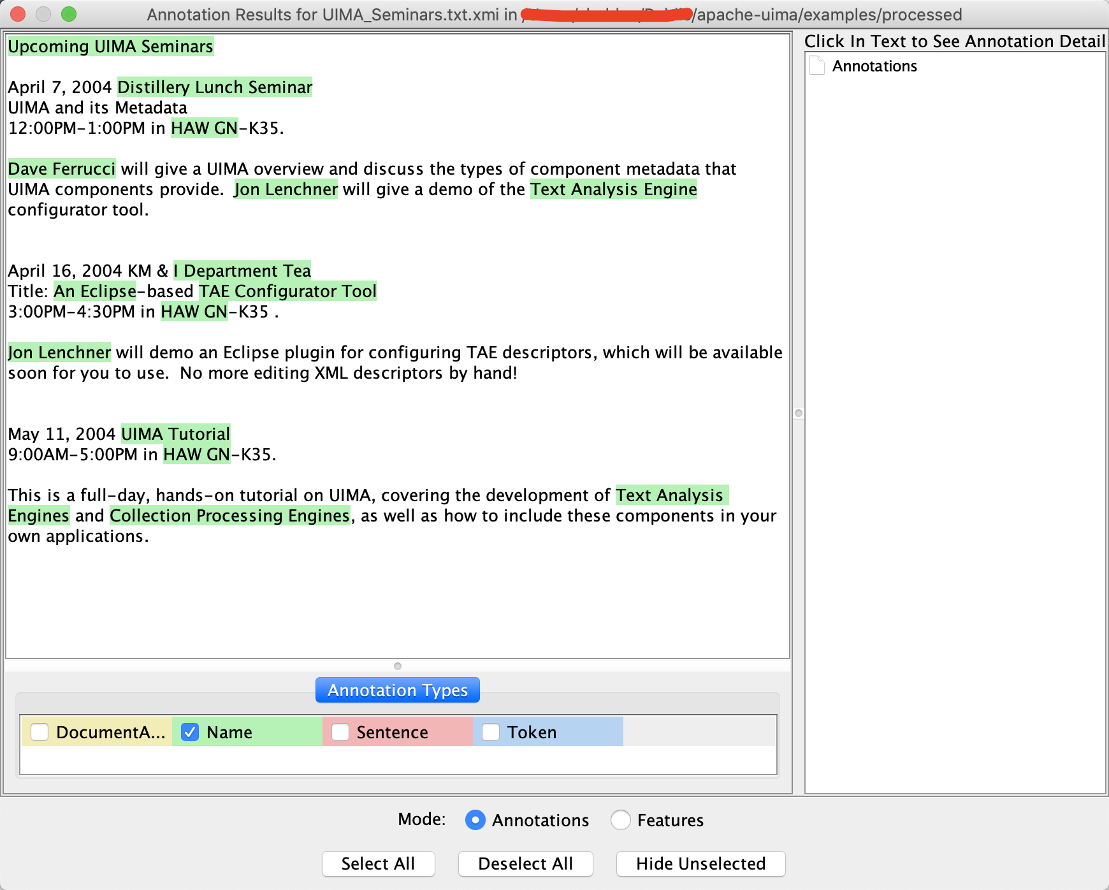Click the 'Text Analysis Engine' annotation
1109x890 pixels.
click(614, 189)
